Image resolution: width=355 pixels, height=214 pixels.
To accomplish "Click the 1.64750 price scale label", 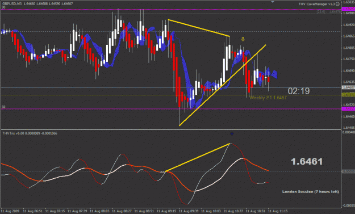I will click(349, 59).
